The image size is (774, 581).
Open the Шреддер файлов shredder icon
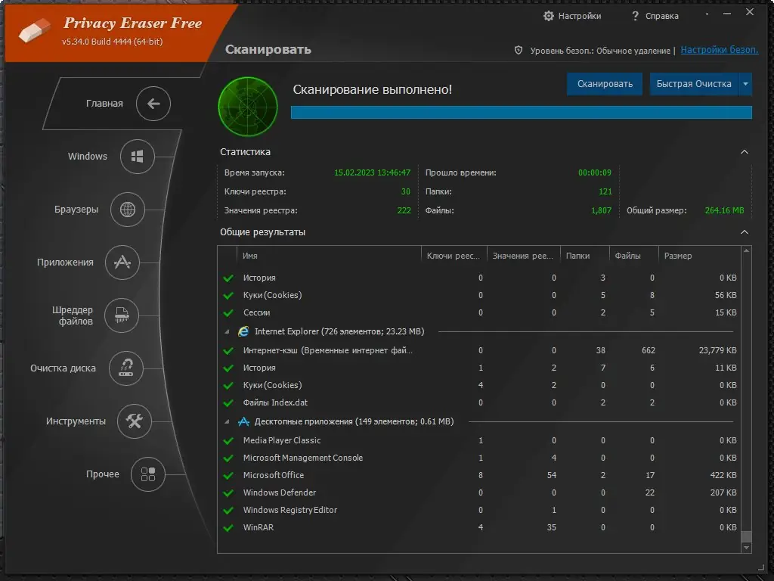(122, 315)
